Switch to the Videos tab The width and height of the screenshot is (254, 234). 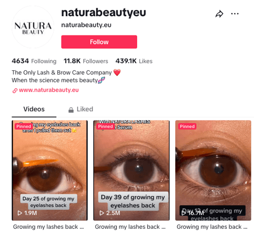tap(34, 109)
